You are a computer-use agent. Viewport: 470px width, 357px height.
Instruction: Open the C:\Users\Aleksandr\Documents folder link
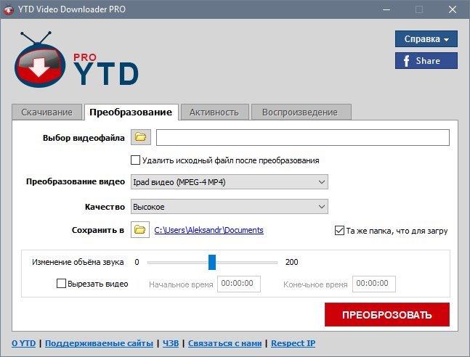(x=209, y=230)
